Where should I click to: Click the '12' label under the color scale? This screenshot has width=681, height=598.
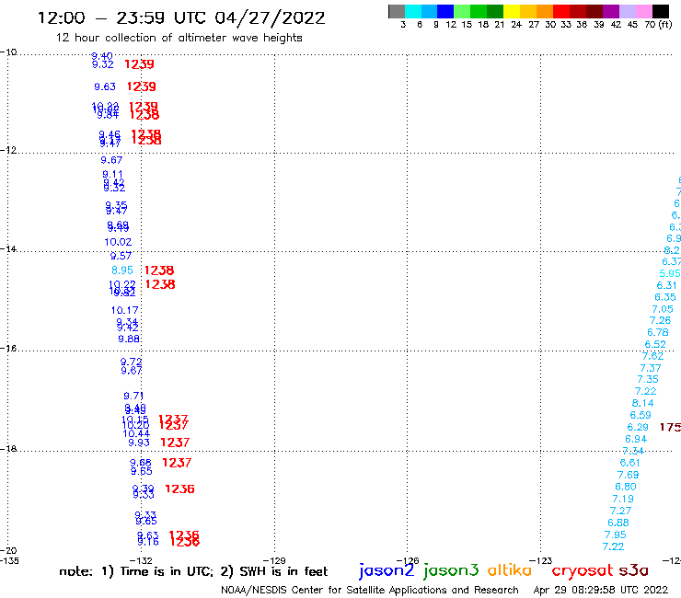click(x=451, y=25)
